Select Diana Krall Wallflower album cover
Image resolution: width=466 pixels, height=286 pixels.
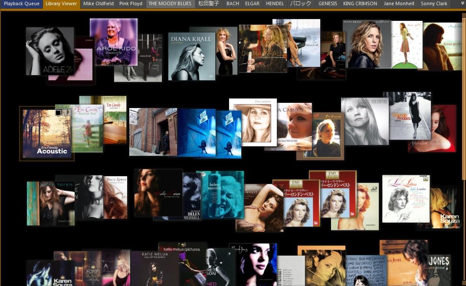click(367, 44)
